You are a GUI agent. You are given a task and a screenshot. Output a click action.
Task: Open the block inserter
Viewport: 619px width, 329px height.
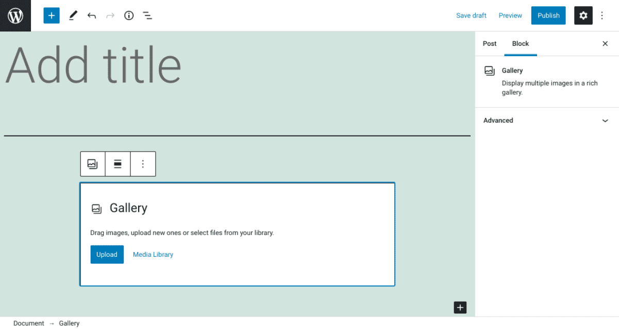coord(51,15)
